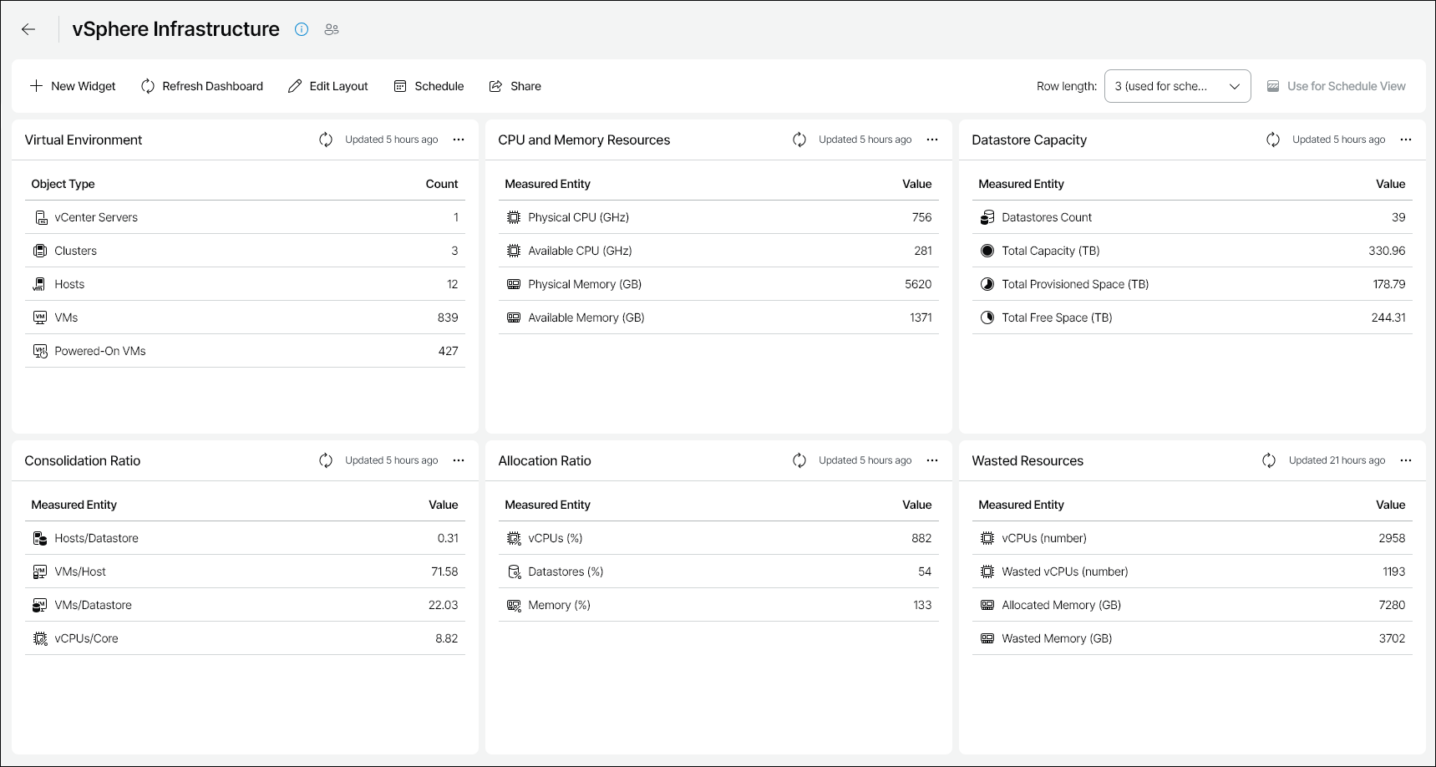Refresh the Datastore Capacity widget
This screenshot has height=767, width=1436.
coord(1273,140)
